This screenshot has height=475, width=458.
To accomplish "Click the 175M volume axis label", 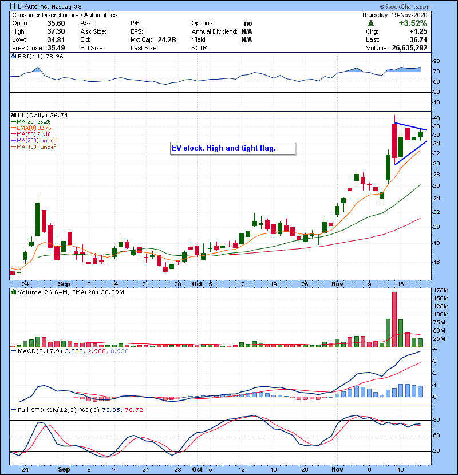I will 441,291.
